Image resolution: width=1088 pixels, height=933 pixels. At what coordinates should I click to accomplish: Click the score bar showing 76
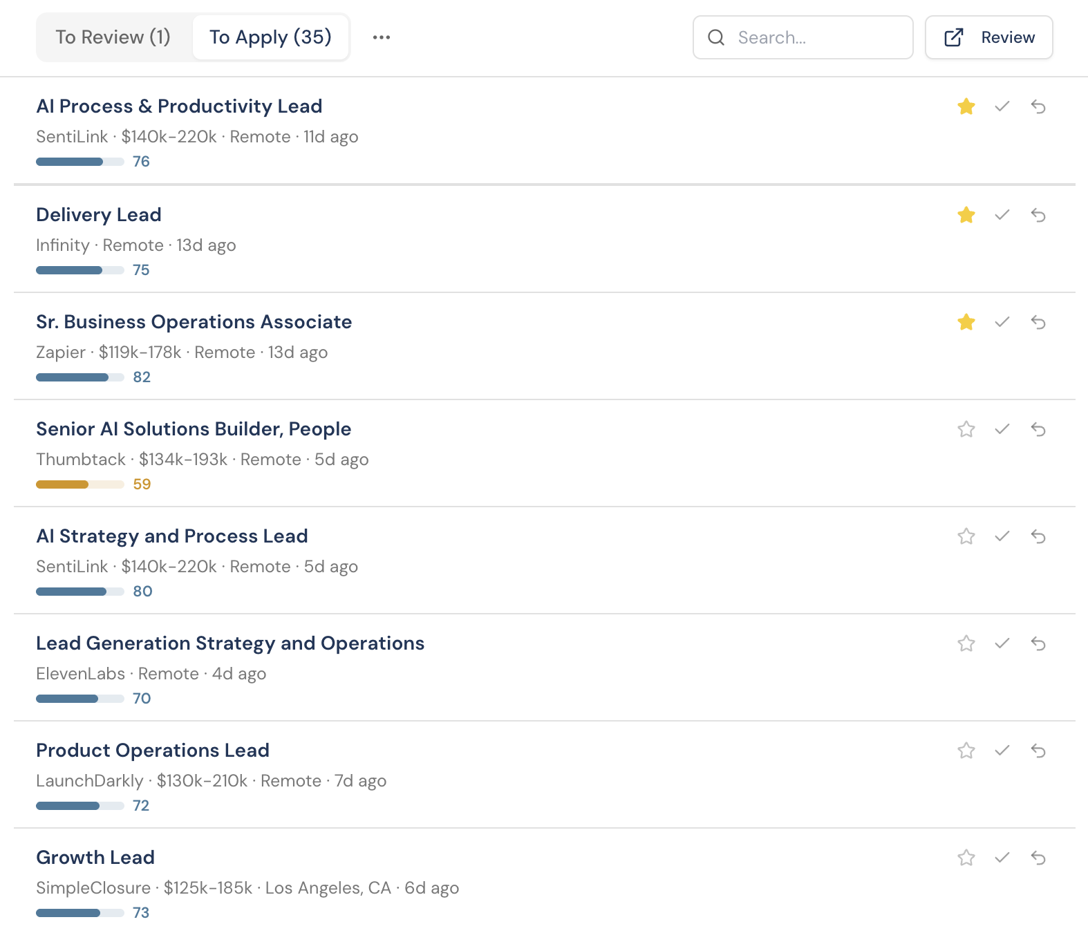tap(80, 162)
